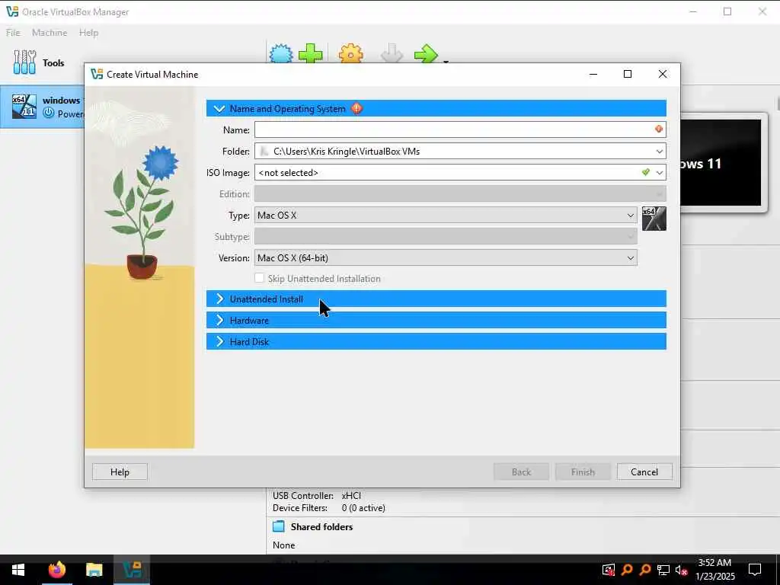The width and height of the screenshot is (780, 585).
Task: Click the green Start arrow icon
Action: point(426,54)
